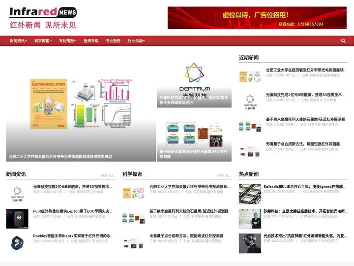Click 科学探索 thumbnail for graphene detector article
The width and height of the screenshot is (354, 266).
point(133,218)
